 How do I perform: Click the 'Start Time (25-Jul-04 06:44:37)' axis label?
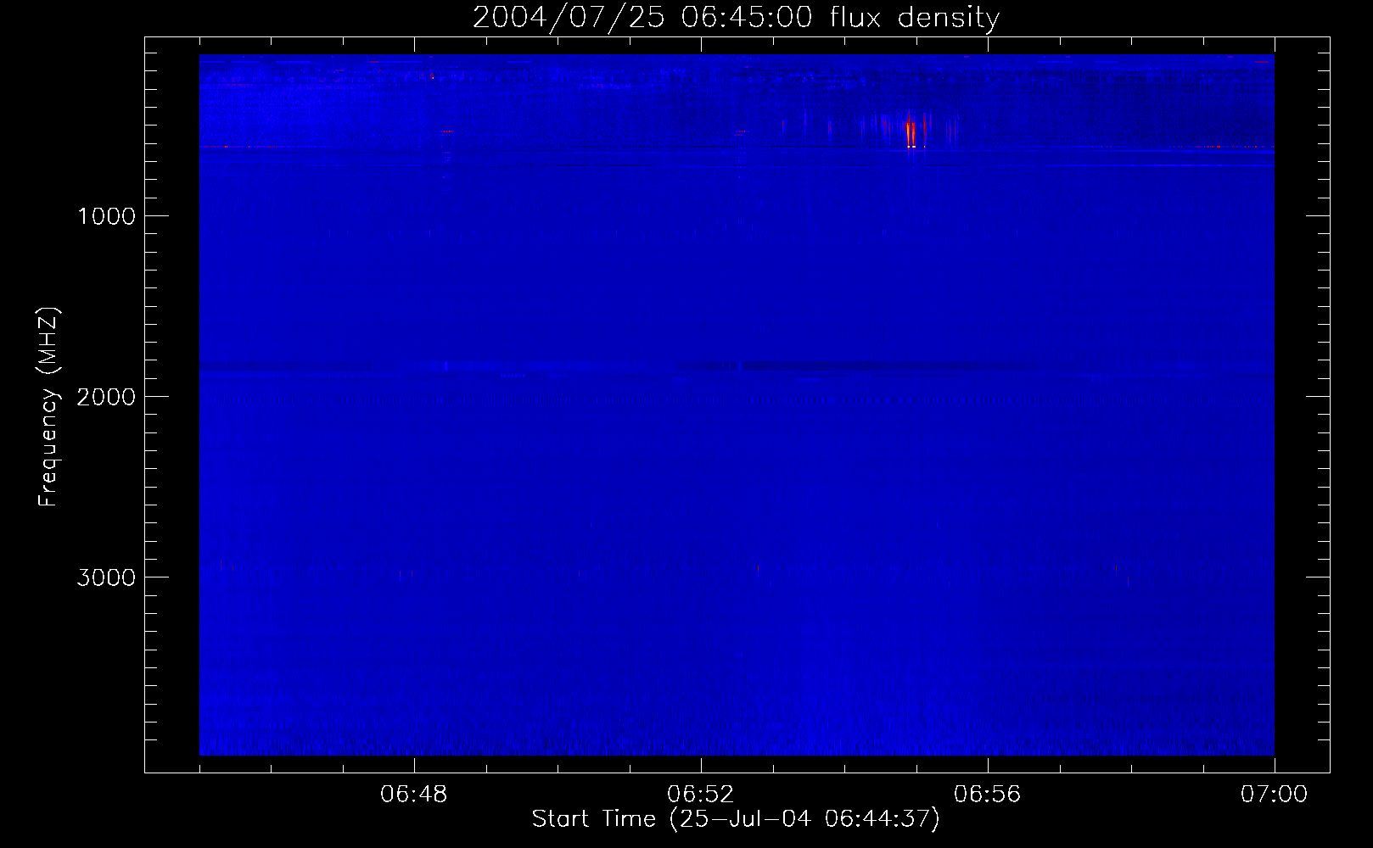tap(736, 819)
